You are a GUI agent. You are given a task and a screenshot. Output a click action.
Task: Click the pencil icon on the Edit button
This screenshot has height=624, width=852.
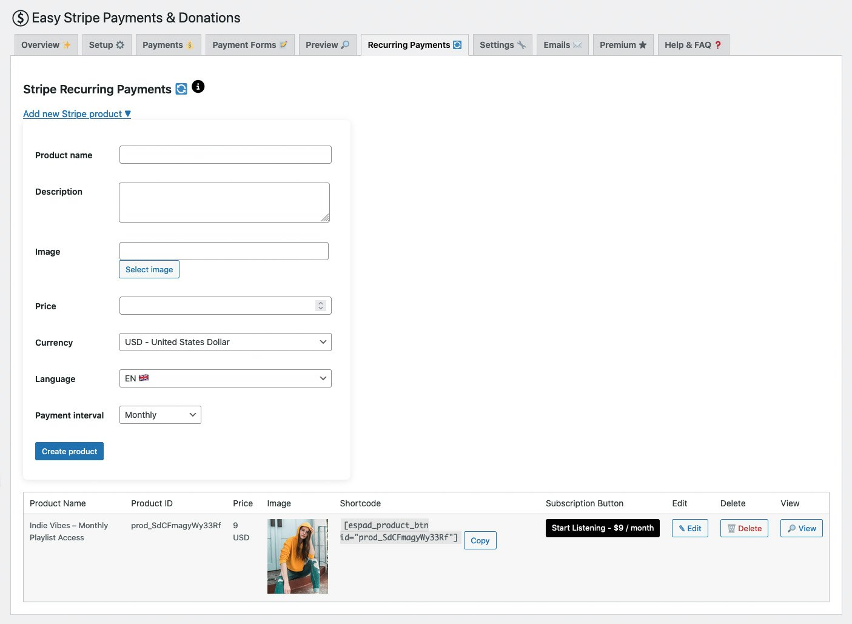(x=682, y=528)
